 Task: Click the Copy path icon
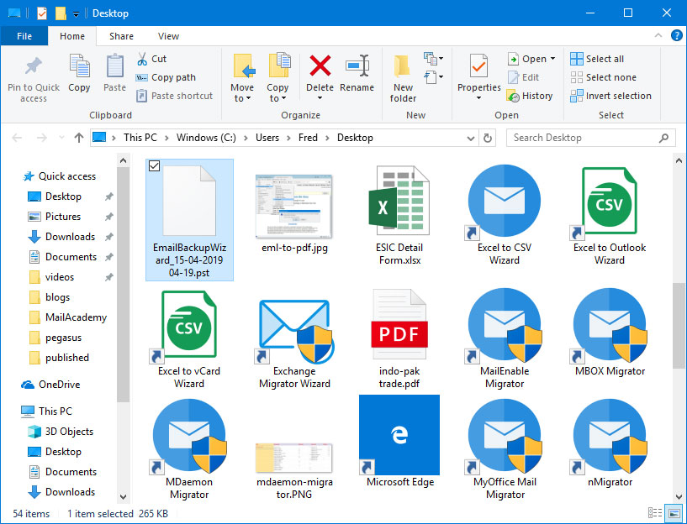click(141, 77)
